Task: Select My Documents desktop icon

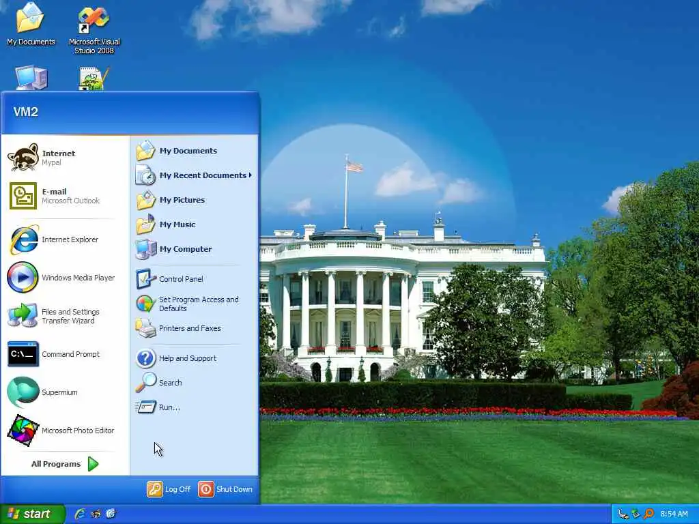Action: click(31, 25)
